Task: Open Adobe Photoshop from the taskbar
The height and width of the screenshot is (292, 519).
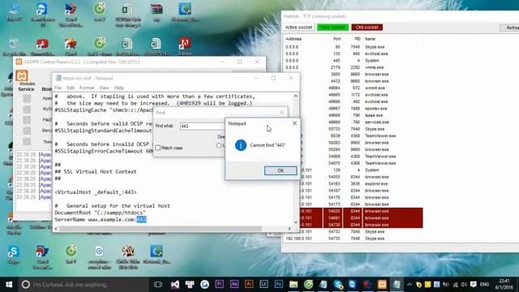Action: [x=279, y=285]
